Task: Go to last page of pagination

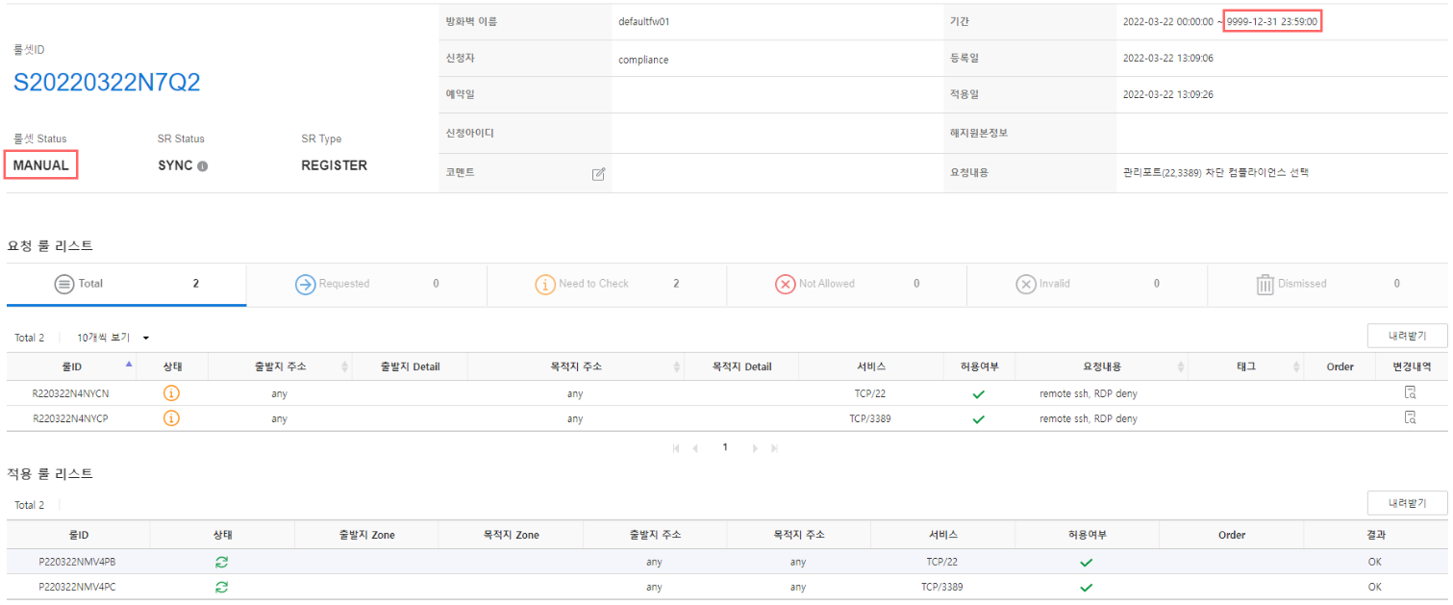Action: pyautogui.click(x=774, y=448)
